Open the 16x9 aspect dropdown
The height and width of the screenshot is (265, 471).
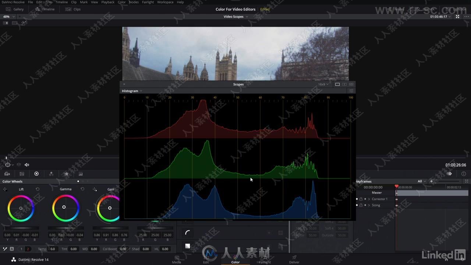tap(323, 84)
